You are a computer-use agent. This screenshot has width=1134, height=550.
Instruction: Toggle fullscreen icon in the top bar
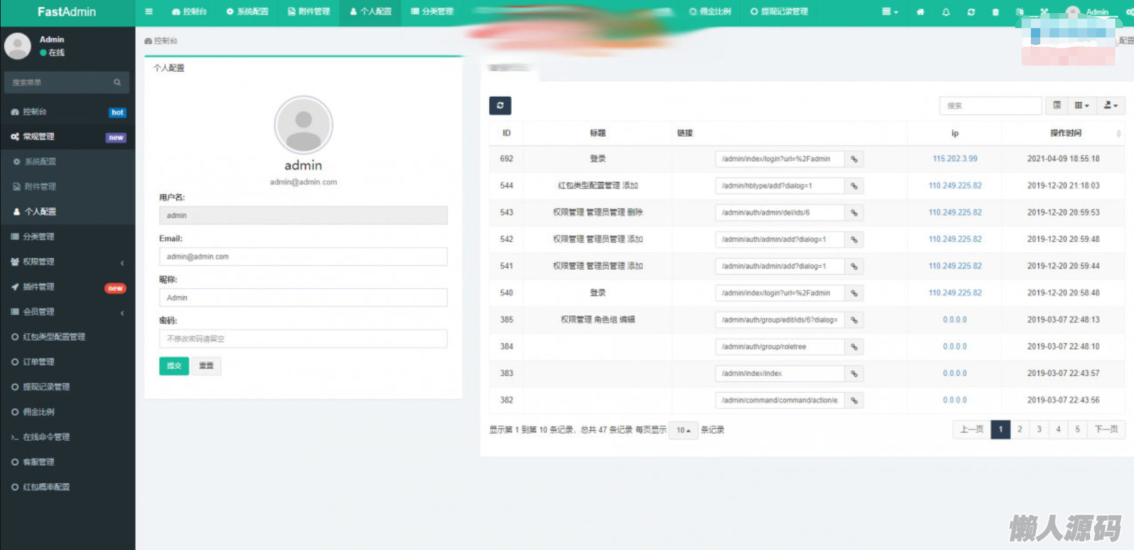point(1044,12)
